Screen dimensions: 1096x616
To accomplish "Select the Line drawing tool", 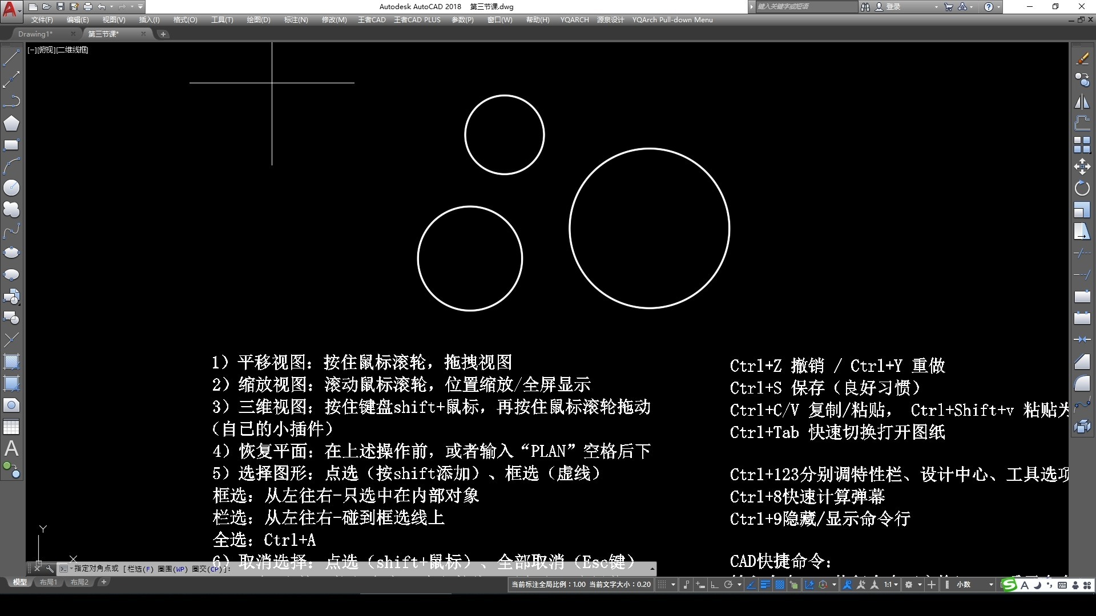I will 11,58.
